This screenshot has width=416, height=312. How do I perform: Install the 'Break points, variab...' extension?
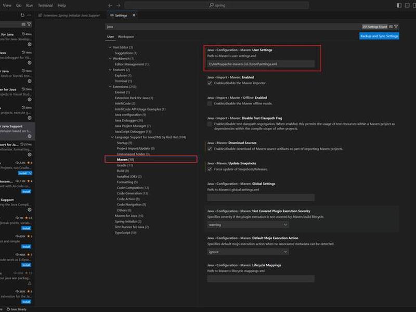pyautogui.click(x=26, y=228)
